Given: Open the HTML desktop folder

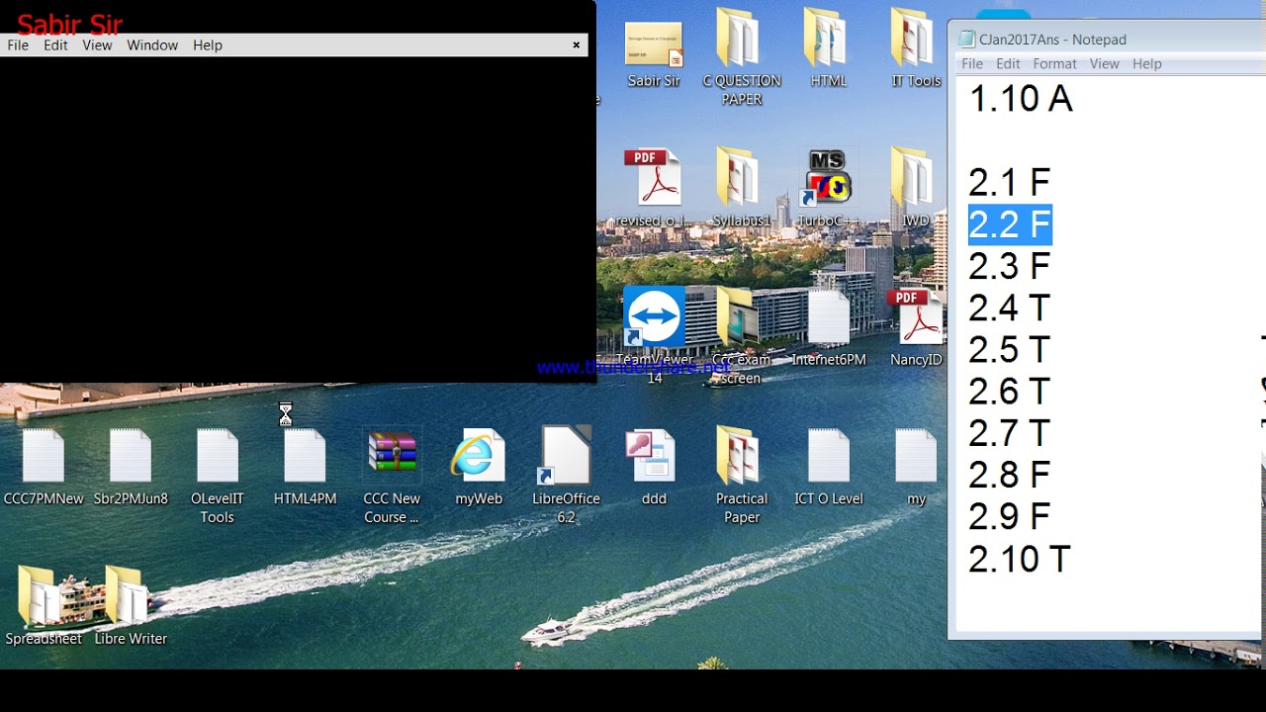Looking at the screenshot, I should click(828, 47).
